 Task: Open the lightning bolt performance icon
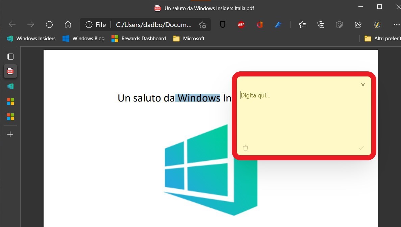[377, 25]
